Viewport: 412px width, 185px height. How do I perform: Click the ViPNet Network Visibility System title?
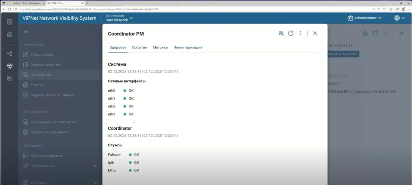click(x=60, y=18)
